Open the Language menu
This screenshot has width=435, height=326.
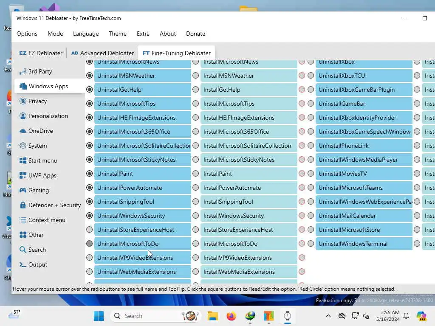[86, 34]
